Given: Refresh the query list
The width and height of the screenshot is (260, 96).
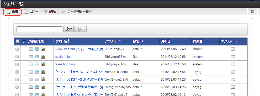Looking at the screenshot, I should coord(252,12).
